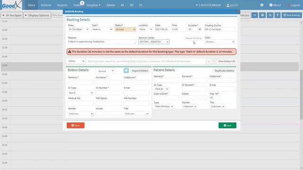
Task: Click the Date of Birth field
Action: tap(166, 98)
